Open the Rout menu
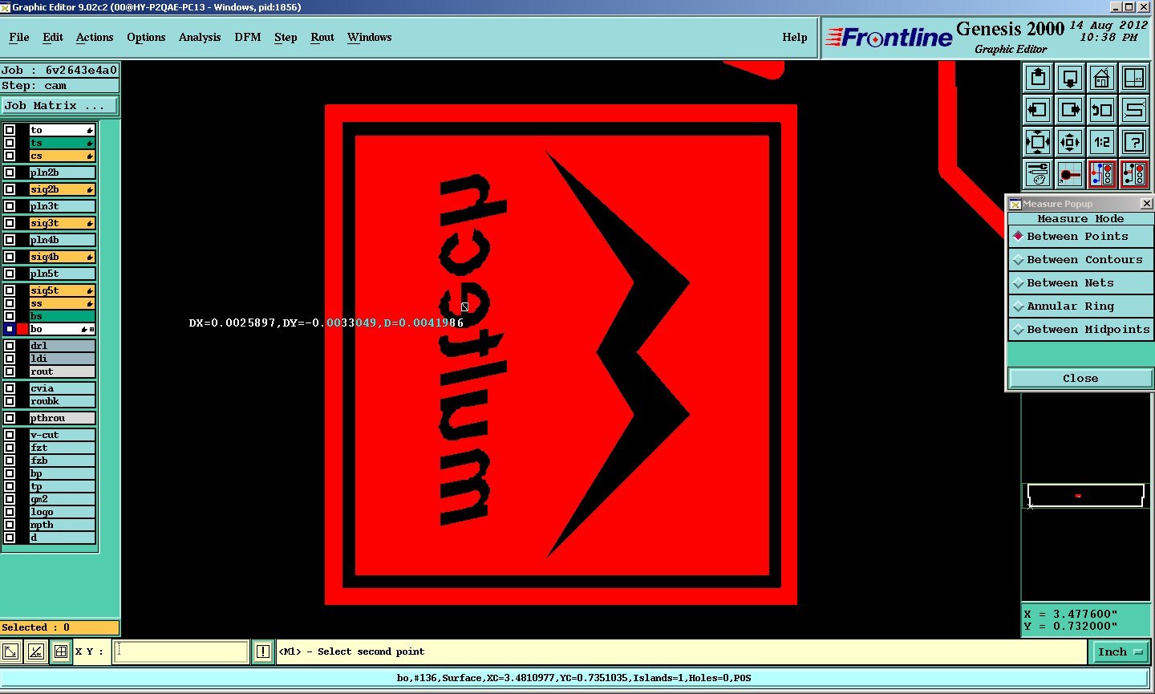Viewport: 1155px width, 694px height. coord(322,37)
